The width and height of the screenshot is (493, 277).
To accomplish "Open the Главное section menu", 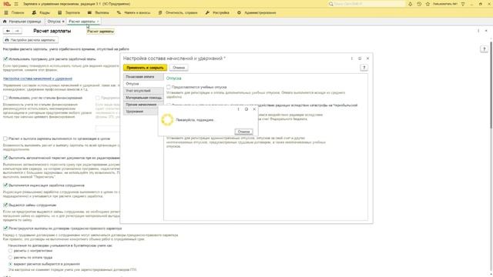I will [14, 12].
